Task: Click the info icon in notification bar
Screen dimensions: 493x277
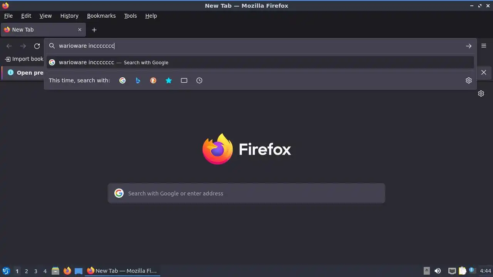Action: tap(10, 72)
